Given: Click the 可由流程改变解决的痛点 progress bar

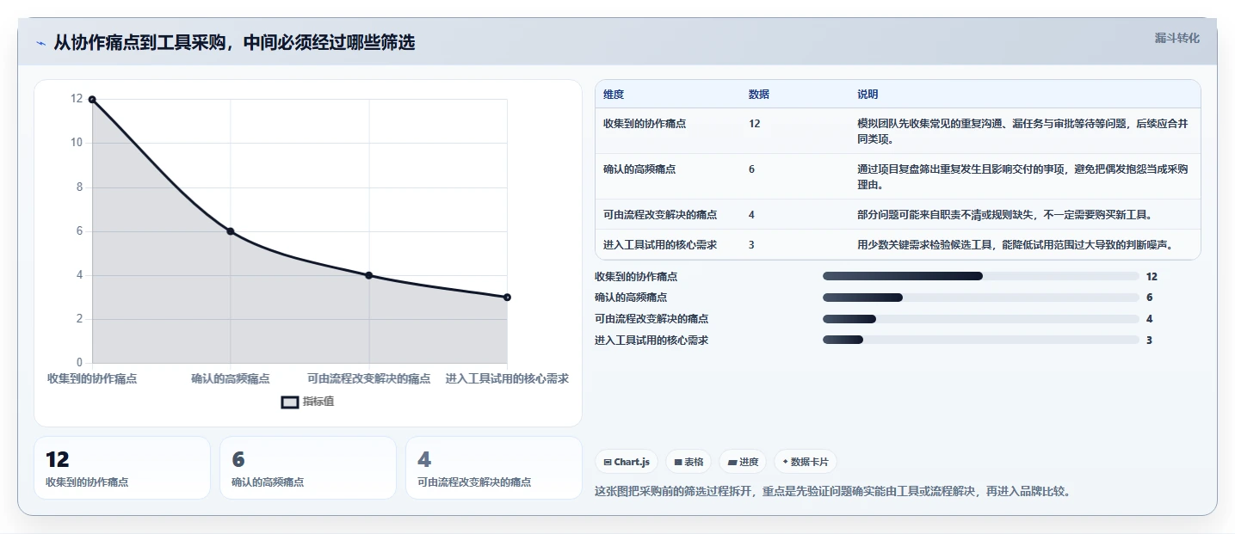Looking at the screenshot, I should click(981, 319).
